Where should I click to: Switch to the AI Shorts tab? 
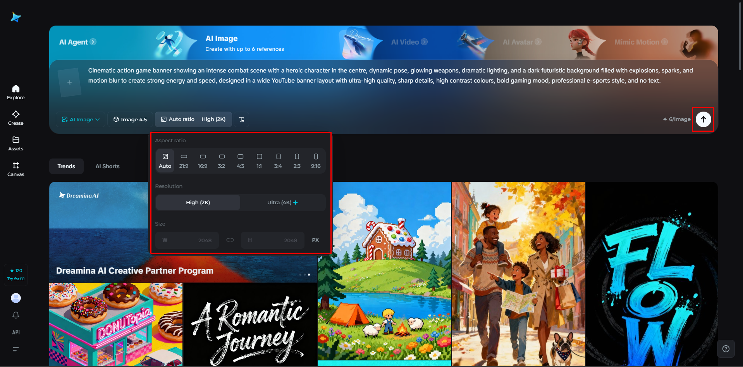(x=107, y=166)
